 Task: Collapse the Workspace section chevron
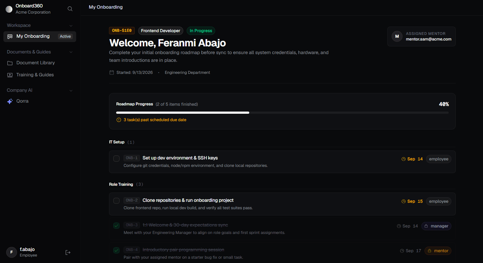tap(71, 26)
